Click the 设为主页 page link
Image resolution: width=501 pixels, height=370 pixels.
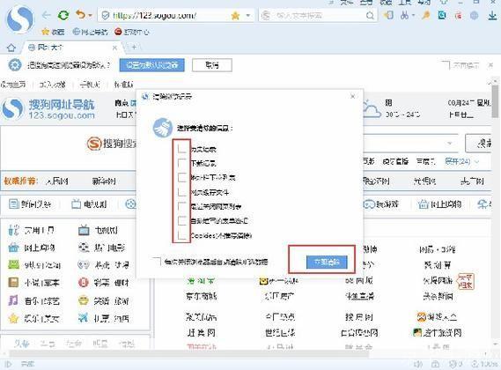point(13,84)
